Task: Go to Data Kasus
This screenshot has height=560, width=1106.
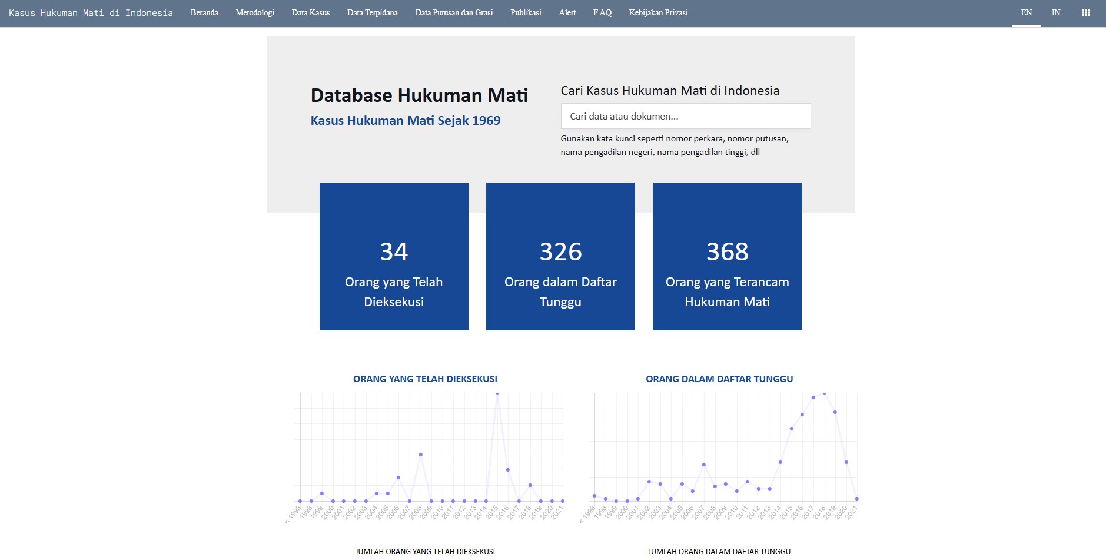Action: point(311,13)
